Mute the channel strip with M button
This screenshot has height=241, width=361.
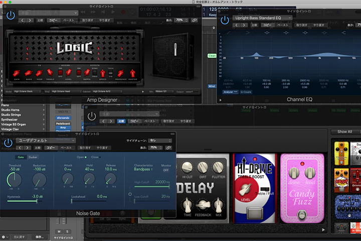pos(59,231)
